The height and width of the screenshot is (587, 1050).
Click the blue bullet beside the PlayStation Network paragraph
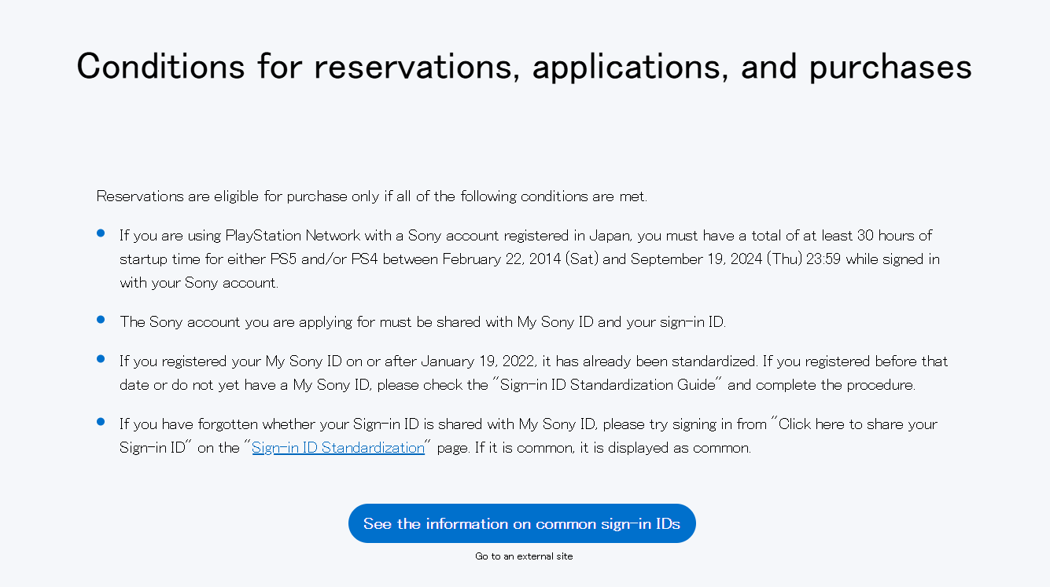pyautogui.click(x=101, y=233)
